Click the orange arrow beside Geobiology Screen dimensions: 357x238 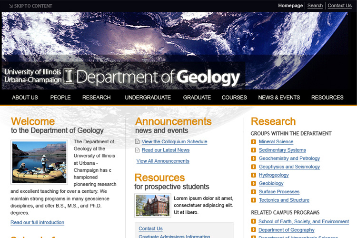click(x=253, y=183)
